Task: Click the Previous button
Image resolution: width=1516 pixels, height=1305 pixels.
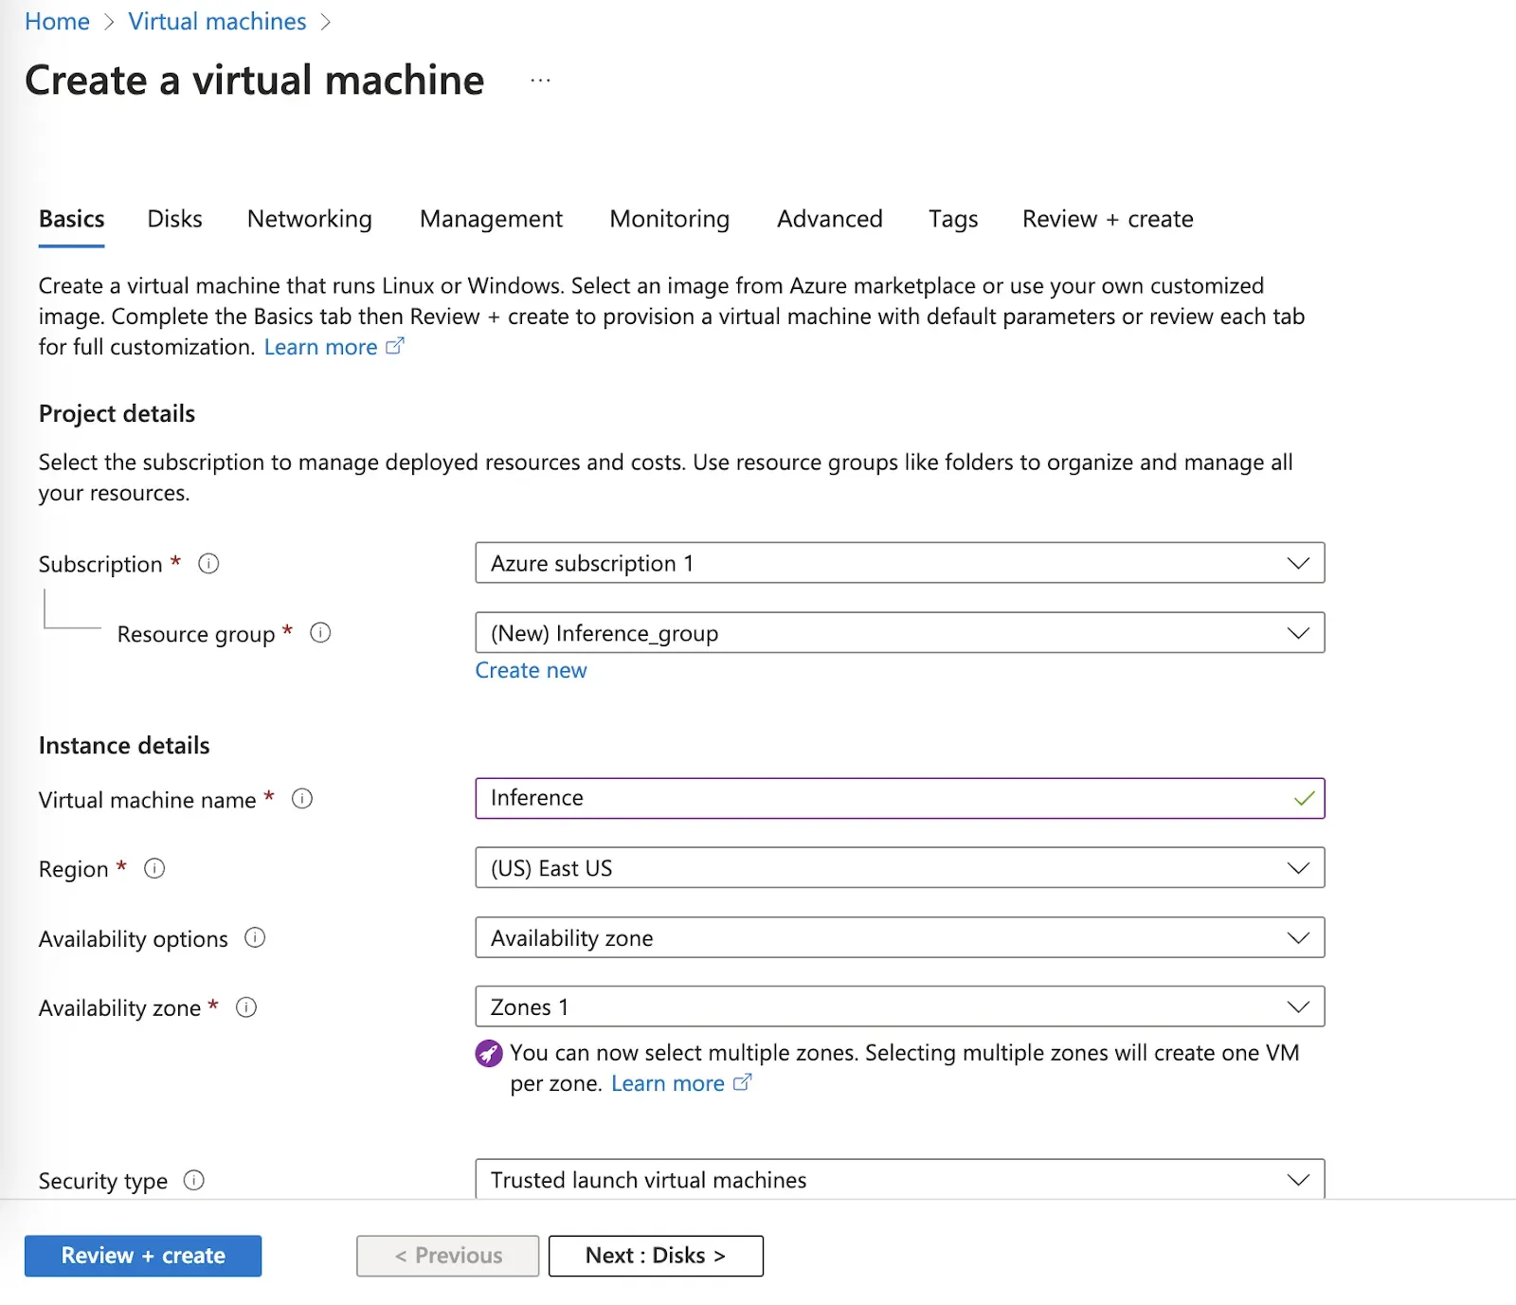Action: pos(448,1256)
